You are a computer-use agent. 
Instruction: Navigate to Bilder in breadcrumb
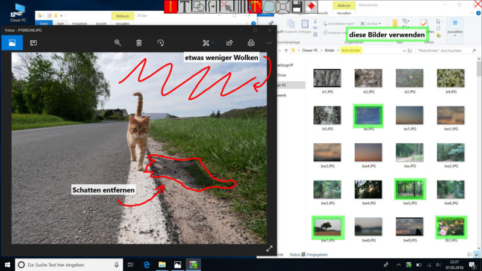click(330, 51)
